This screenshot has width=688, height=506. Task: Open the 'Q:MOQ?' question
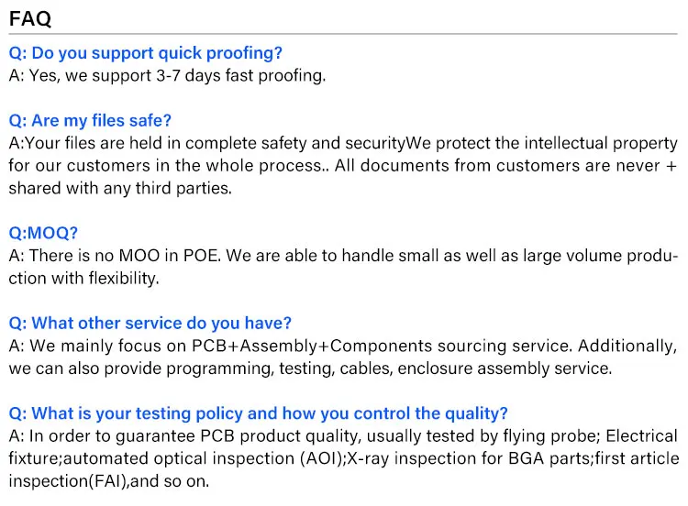(43, 234)
